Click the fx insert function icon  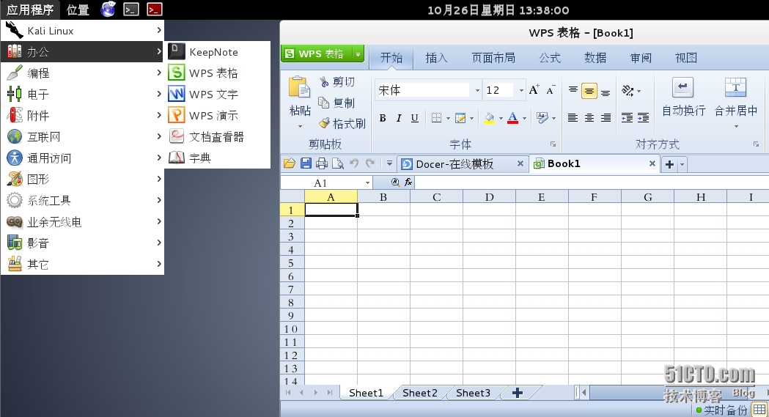point(408,182)
